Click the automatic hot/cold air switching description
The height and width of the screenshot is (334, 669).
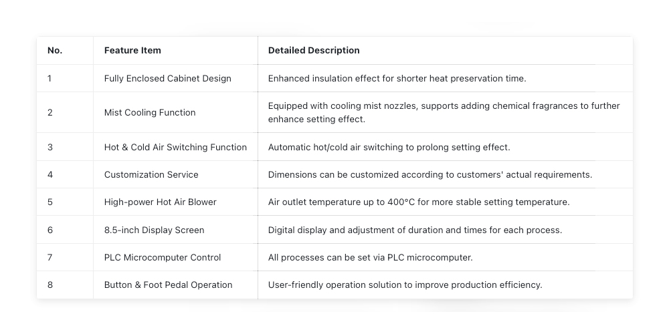389,147
